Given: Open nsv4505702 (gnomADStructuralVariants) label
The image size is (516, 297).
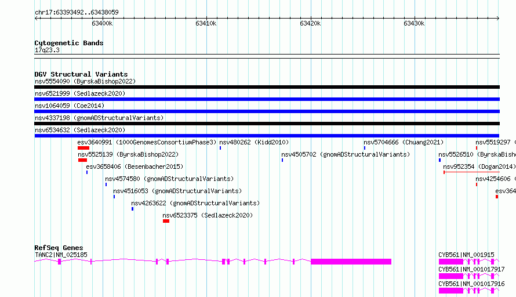Looking at the screenshot, I should [x=346, y=154].
